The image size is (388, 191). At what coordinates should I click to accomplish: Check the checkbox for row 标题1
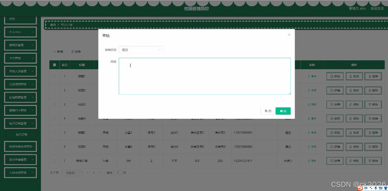[54, 76]
